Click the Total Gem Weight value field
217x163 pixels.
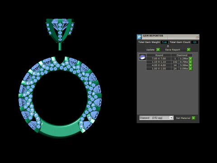[x=165, y=42]
